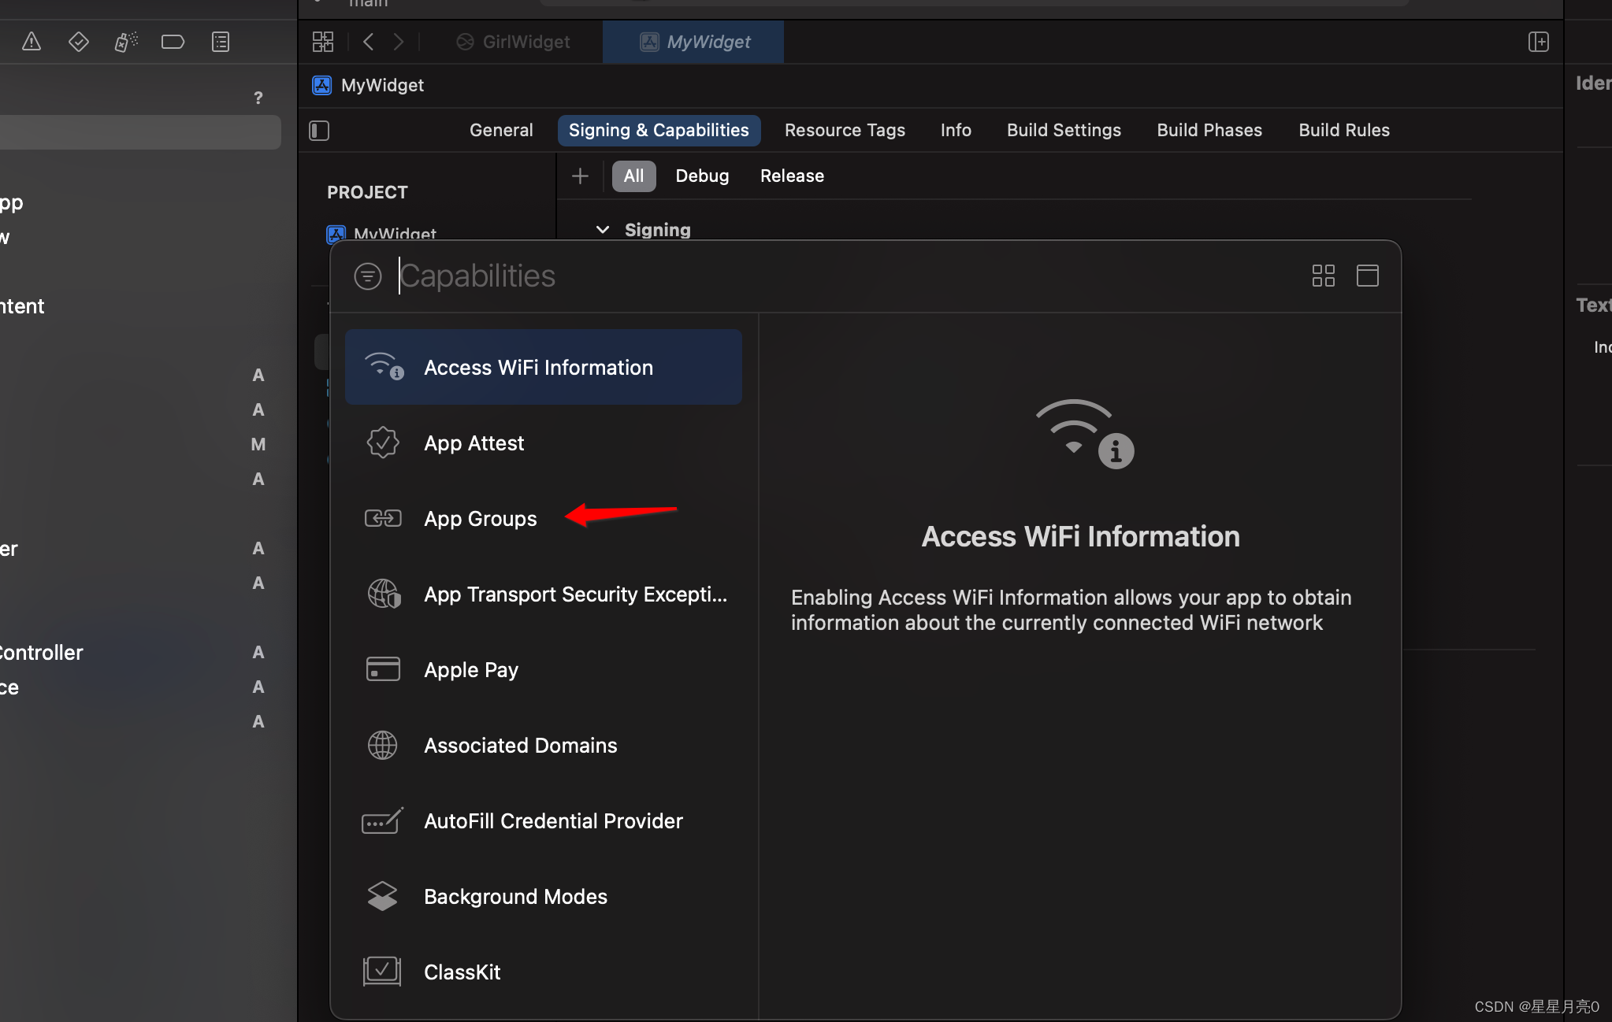Click the Background Modes layers icon
The image size is (1612, 1022).
(383, 895)
